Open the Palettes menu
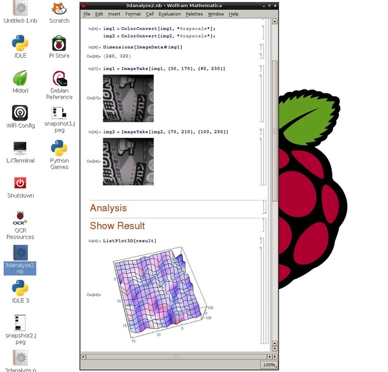388x372 pixels. pyautogui.click(x=194, y=14)
